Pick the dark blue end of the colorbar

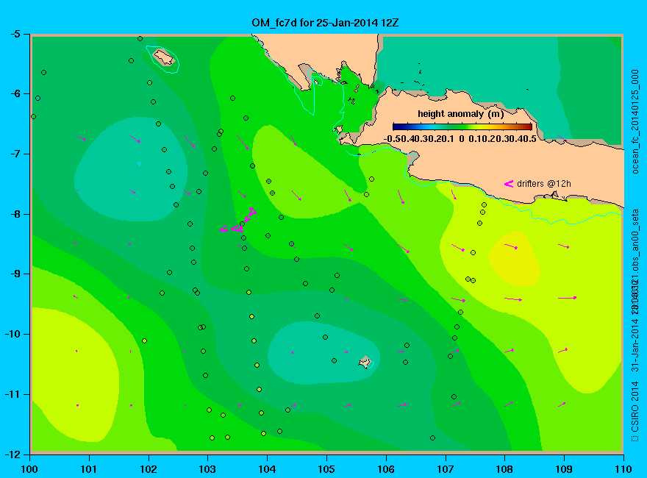396,126
